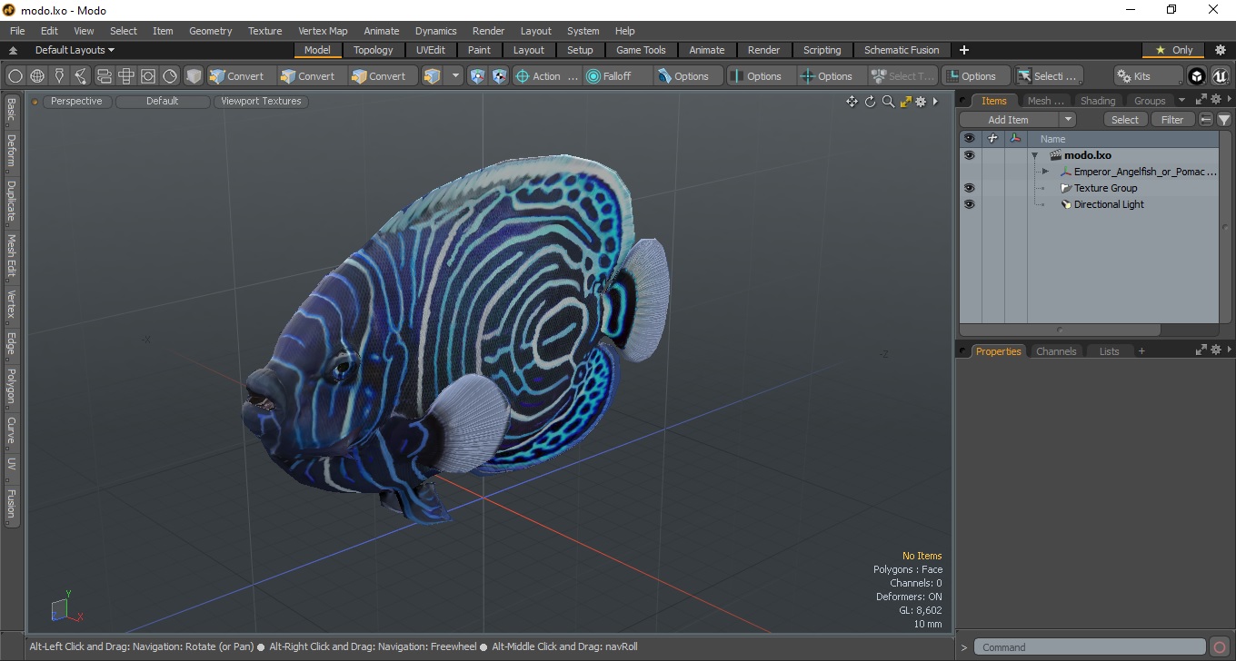Open the Add Item dropdown arrow
The height and width of the screenshot is (661, 1236).
coord(1068,120)
